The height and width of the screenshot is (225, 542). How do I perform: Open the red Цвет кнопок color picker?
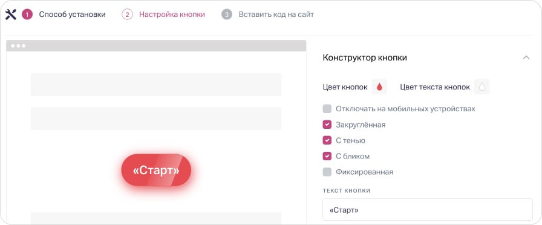pos(379,86)
